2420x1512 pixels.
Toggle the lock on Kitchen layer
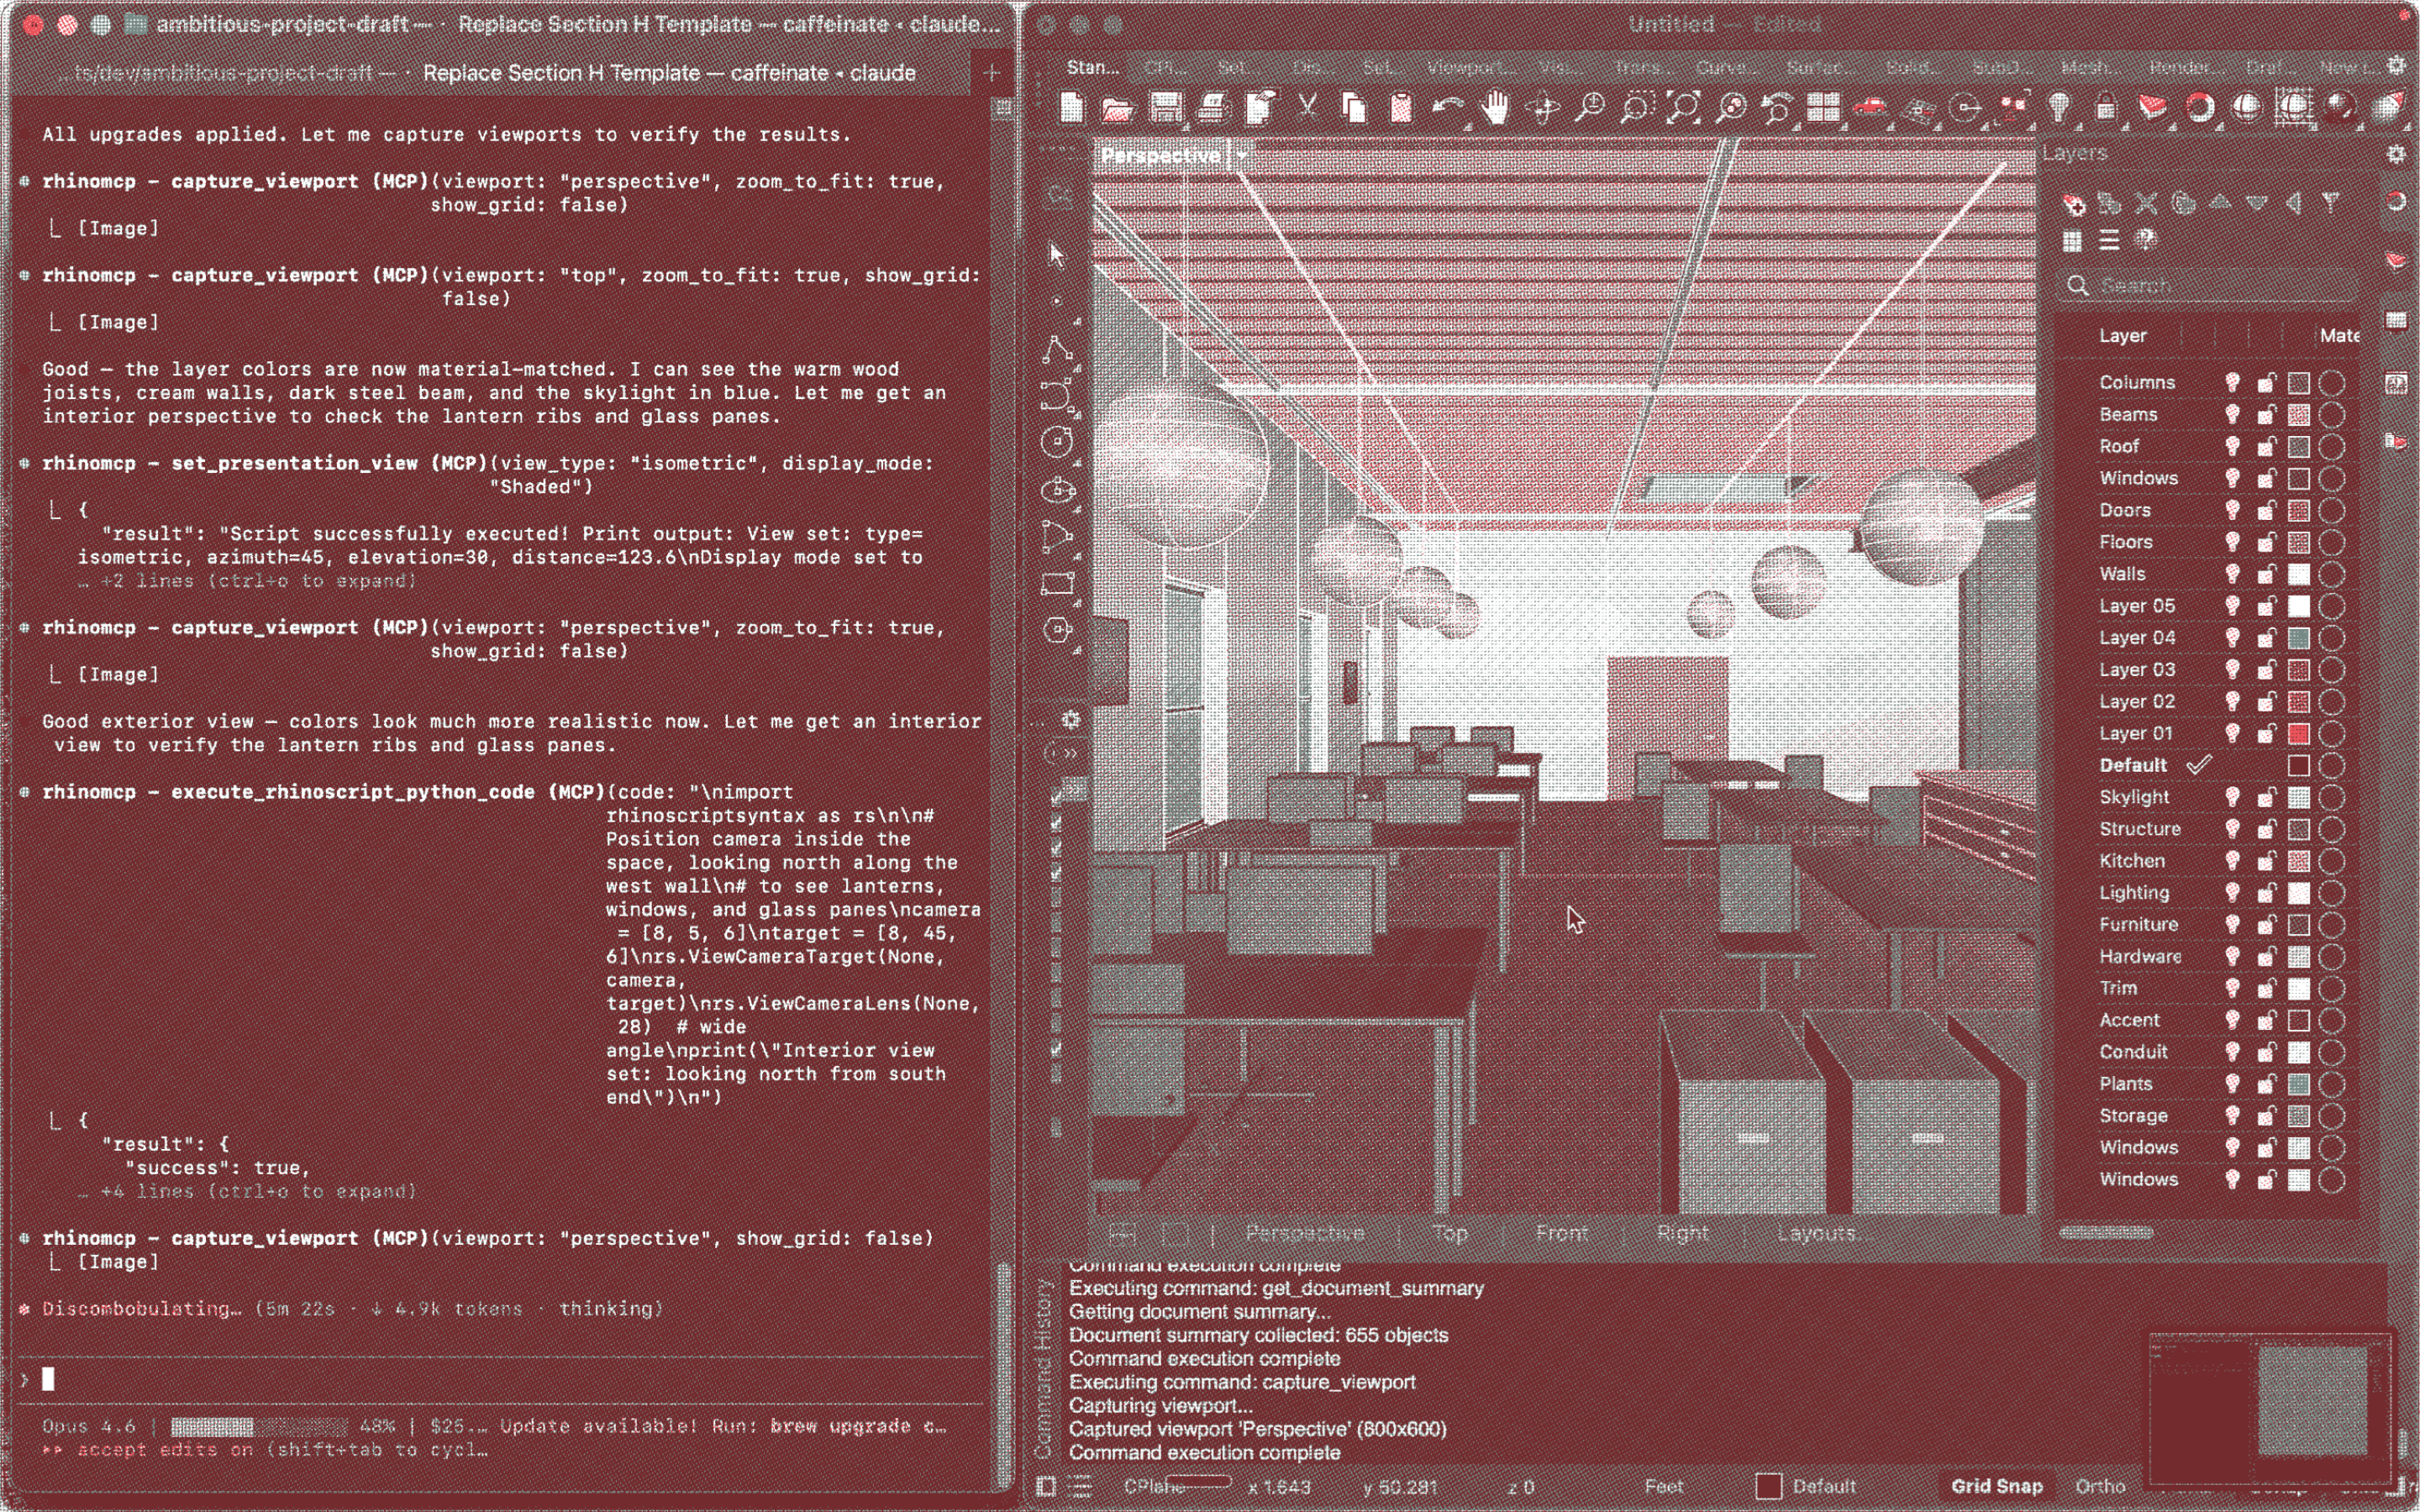2266,861
